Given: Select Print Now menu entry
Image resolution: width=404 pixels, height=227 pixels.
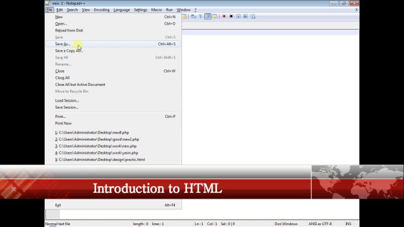Looking at the screenshot, I should pyautogui.click(x=114, y=124).
